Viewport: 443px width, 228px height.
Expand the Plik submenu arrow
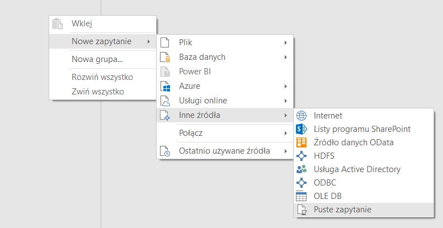pyautogui.click(x=285, y=42)
